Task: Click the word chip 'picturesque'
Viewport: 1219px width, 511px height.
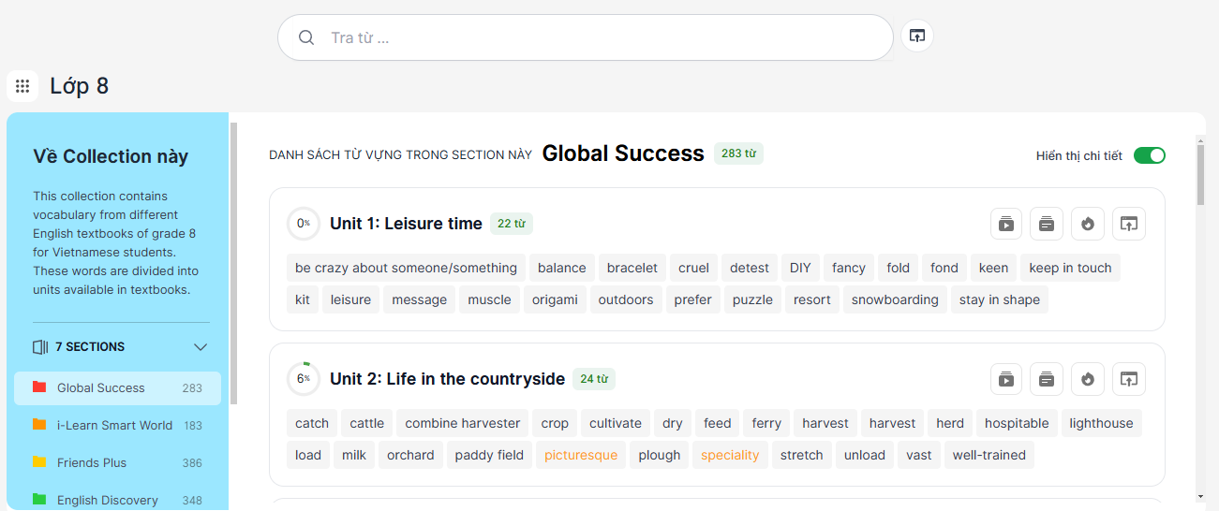Action: pyautogui.click(x=581, y=455)
